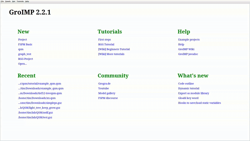This screenshot has height=141, width=250.
Task: Open the Tutorials menu
Action: [20, 1]
